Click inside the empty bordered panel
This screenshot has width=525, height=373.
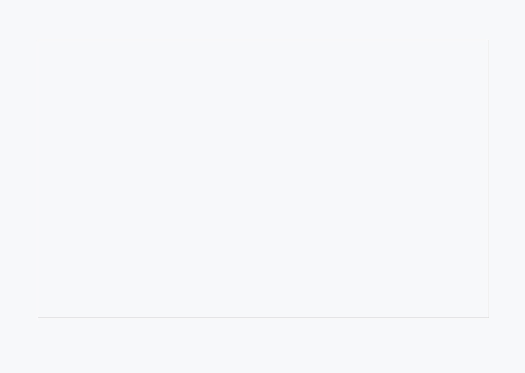(263, 178)
